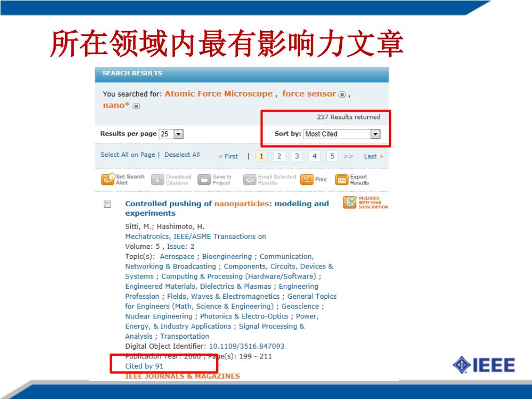Open Aerospace topic link
Viewport: 532px width, 399px height.
tap(177, 257)
